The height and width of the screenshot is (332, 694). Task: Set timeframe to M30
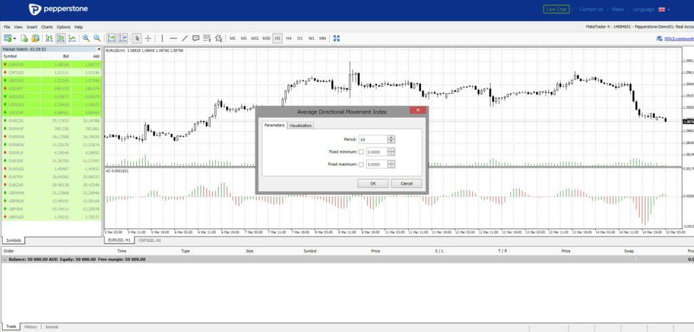coord(266,39)
